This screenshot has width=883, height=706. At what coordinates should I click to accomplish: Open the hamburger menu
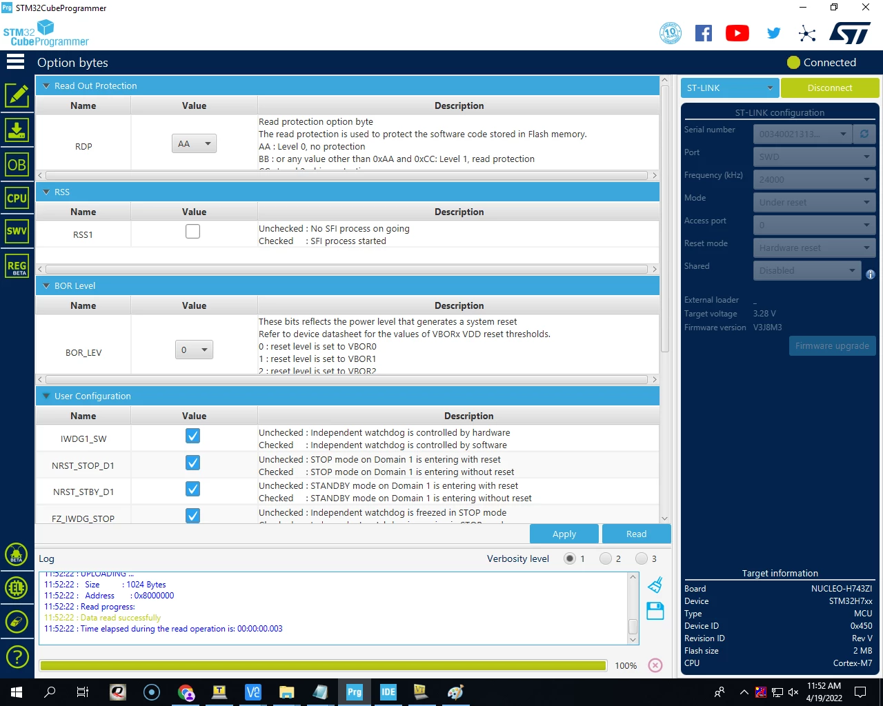[15, 62]
